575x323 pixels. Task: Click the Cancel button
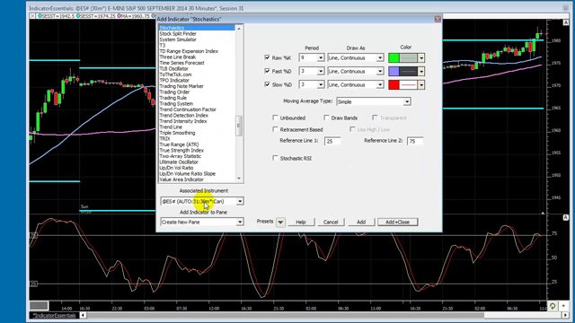[x=331, y=222]
